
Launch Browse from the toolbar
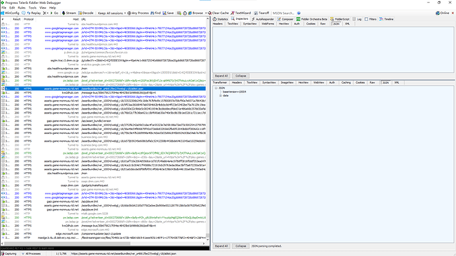196,13
